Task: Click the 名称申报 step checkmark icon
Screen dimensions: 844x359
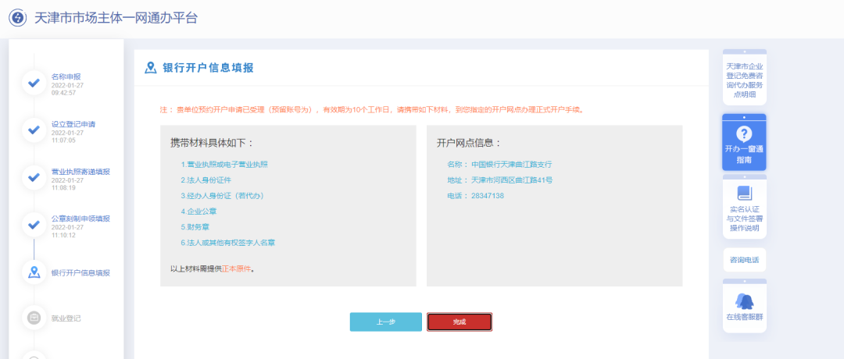Action: (34, 84)
